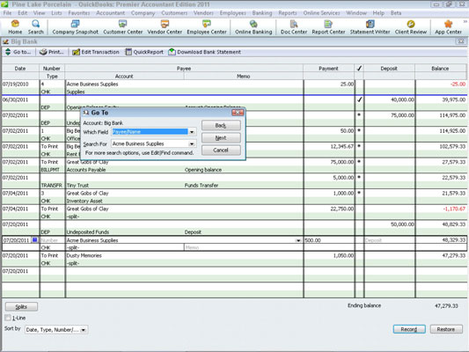This screenshot has height=352, width=469.
Task: Enable the 1-Line checkbox
Action: point(8,318)
